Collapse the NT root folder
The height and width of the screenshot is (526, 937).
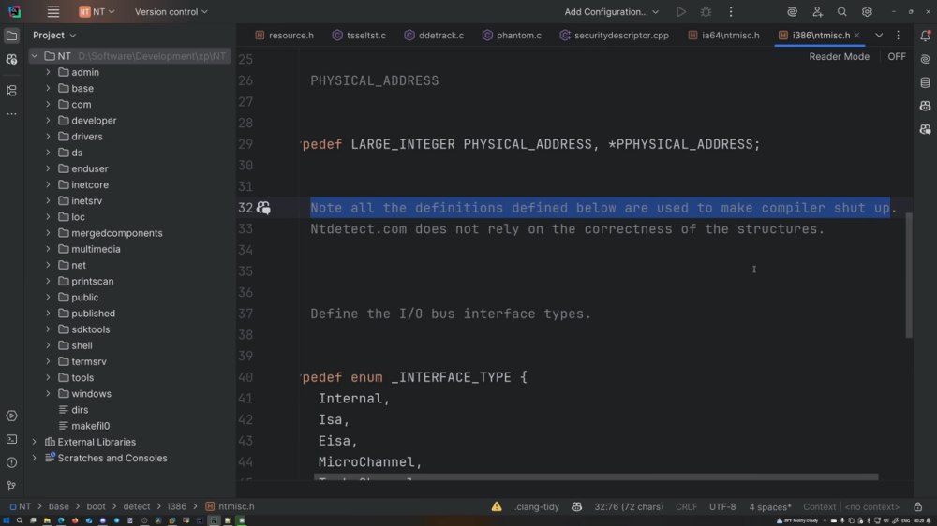35,56
